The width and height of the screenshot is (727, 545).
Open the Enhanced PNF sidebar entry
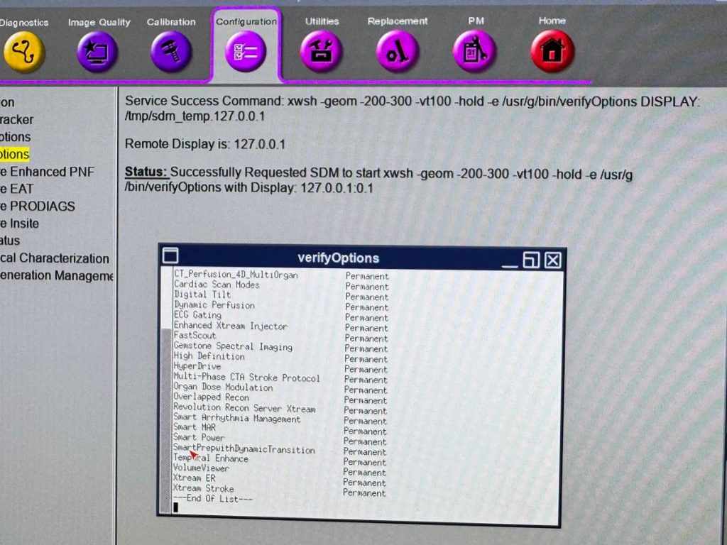pyautogui.click(x=50, y=172)
